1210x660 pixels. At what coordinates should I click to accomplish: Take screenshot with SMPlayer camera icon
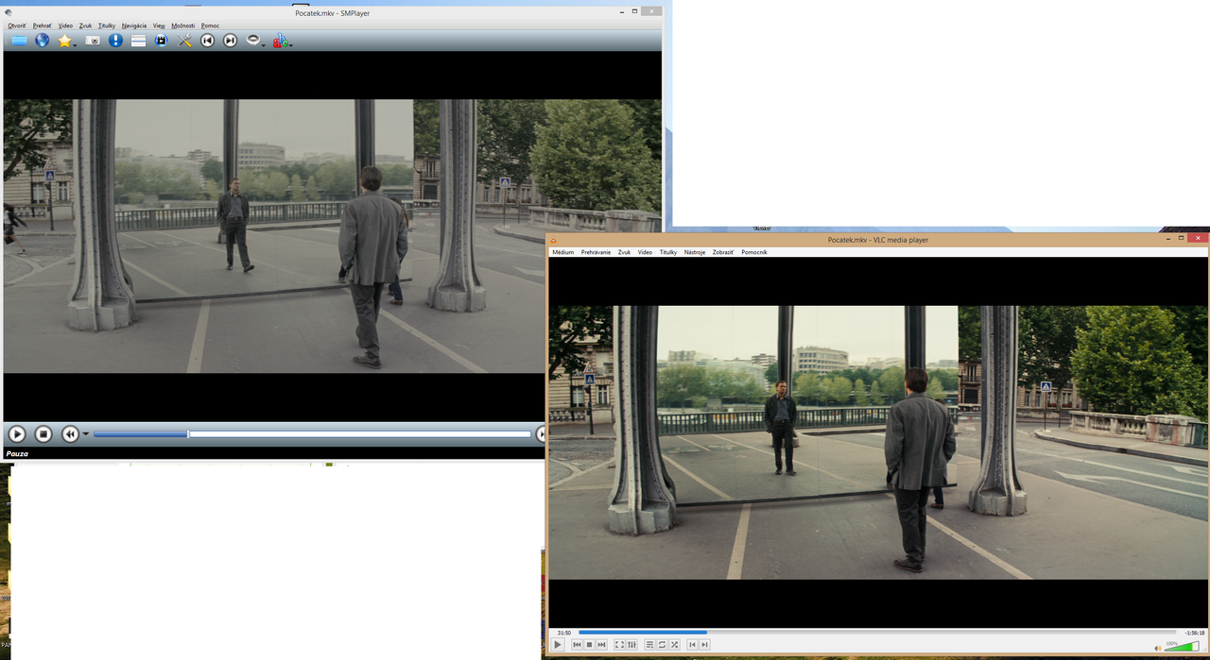(x=93, y=41)
